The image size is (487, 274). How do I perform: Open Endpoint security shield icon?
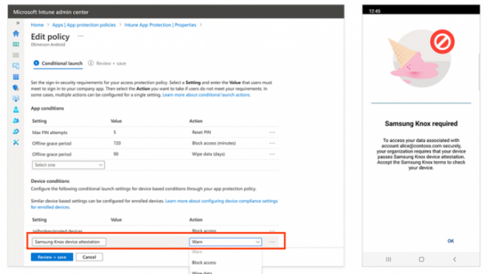pos(16,87)
